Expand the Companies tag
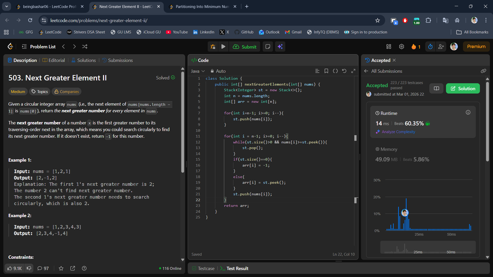This screenshot has width=493, height=277. coord(67,92)
